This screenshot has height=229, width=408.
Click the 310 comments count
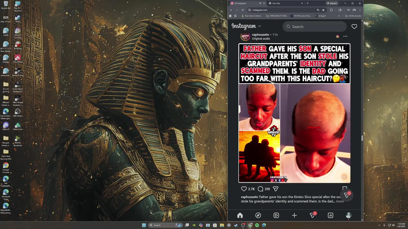267,189
